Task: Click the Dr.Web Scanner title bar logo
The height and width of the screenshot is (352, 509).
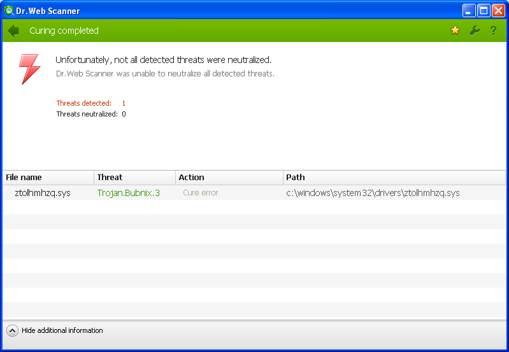Action: (9, 11)
